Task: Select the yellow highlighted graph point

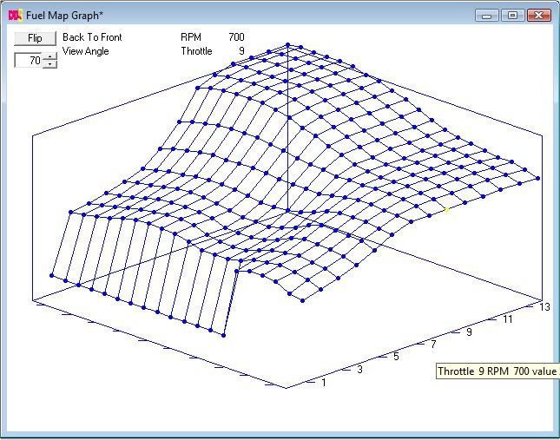Action: (446, 209)
